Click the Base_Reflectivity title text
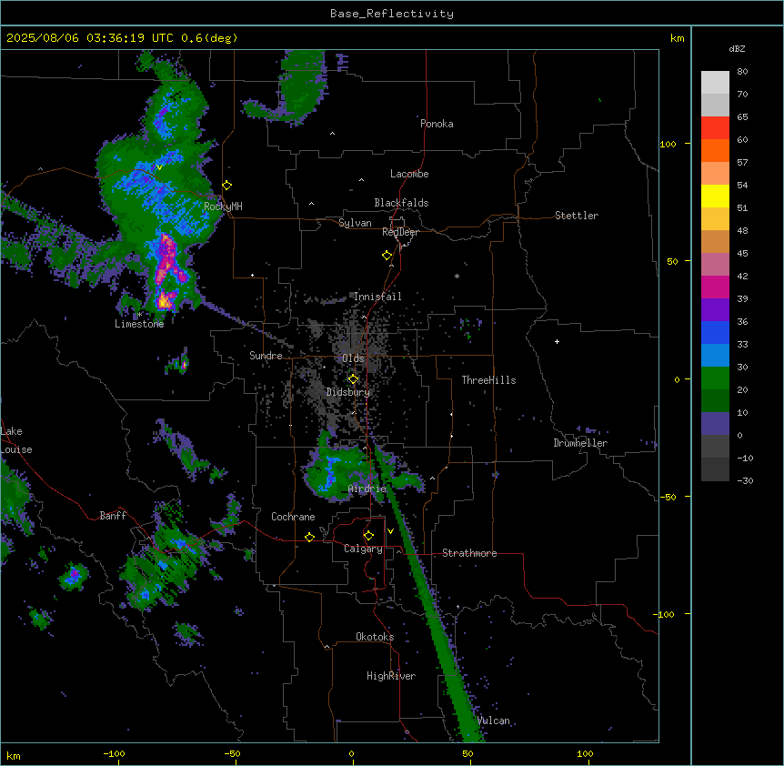The height and width of the screenshot is (766, 784). point(392,14)
